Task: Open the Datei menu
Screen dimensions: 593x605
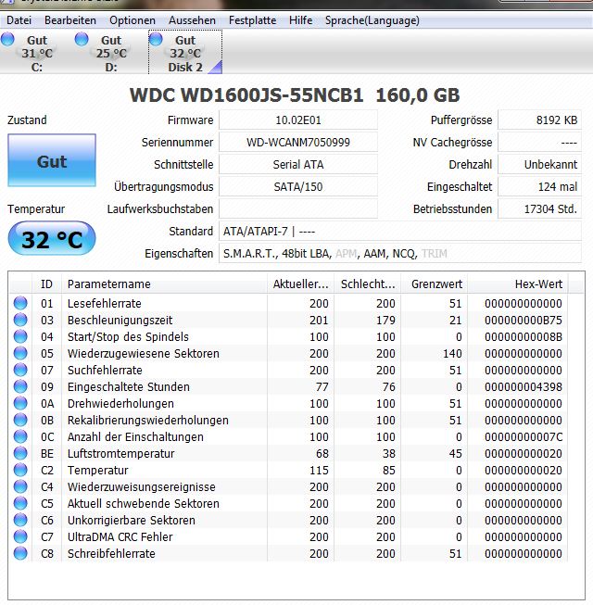Action: point(19,20)
